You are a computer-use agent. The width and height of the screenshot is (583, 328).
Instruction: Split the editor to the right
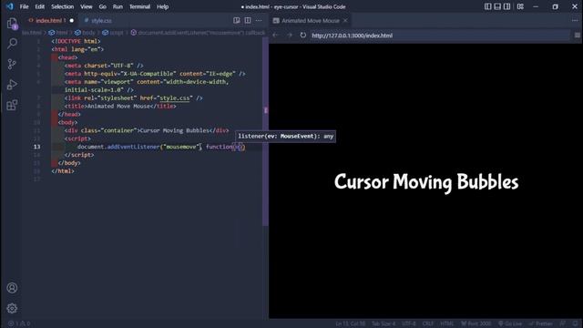coord(248,20)
